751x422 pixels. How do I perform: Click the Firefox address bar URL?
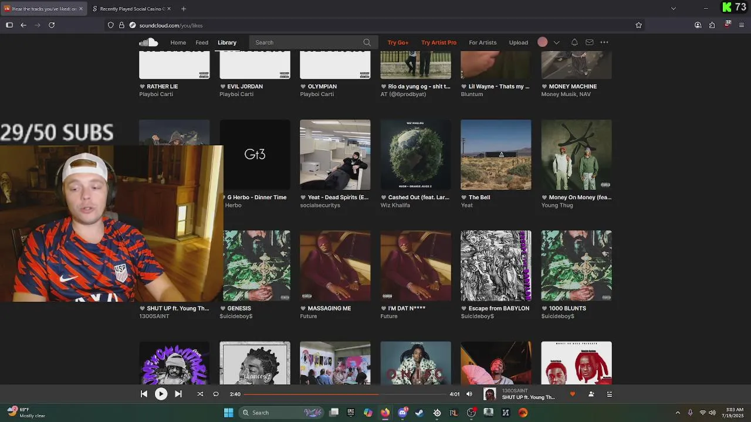click(171, 25)
